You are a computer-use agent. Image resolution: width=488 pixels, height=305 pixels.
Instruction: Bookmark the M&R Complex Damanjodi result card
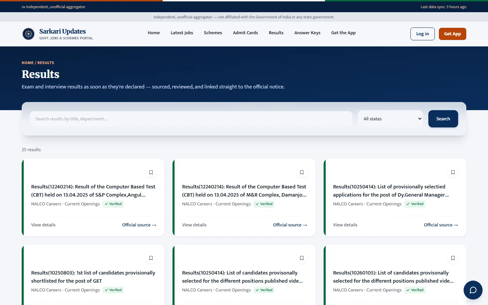tap(302, 172)
